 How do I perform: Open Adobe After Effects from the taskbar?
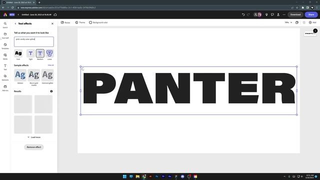169,176
